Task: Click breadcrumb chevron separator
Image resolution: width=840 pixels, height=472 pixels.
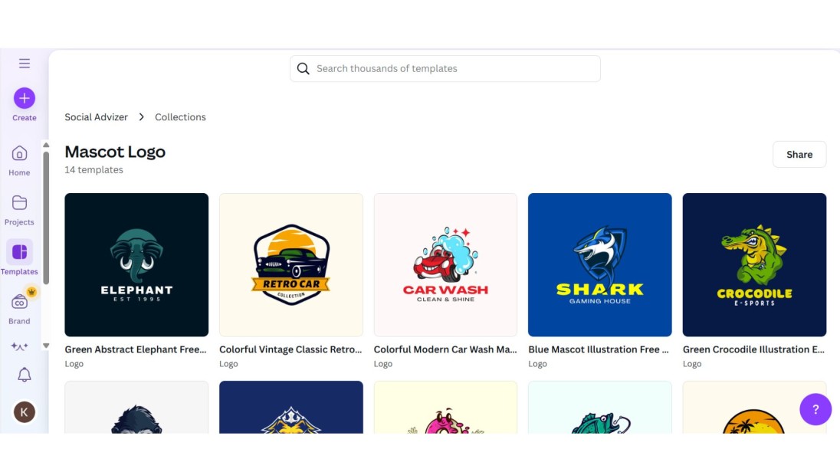Action: 142,116
